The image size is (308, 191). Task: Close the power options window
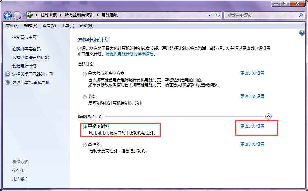pyautogui.click(x=298, y=3)
